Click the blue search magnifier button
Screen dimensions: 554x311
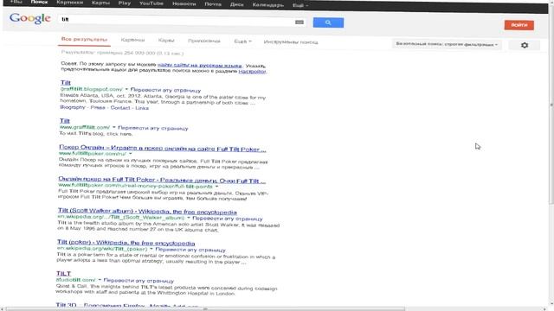coord(328,22)
